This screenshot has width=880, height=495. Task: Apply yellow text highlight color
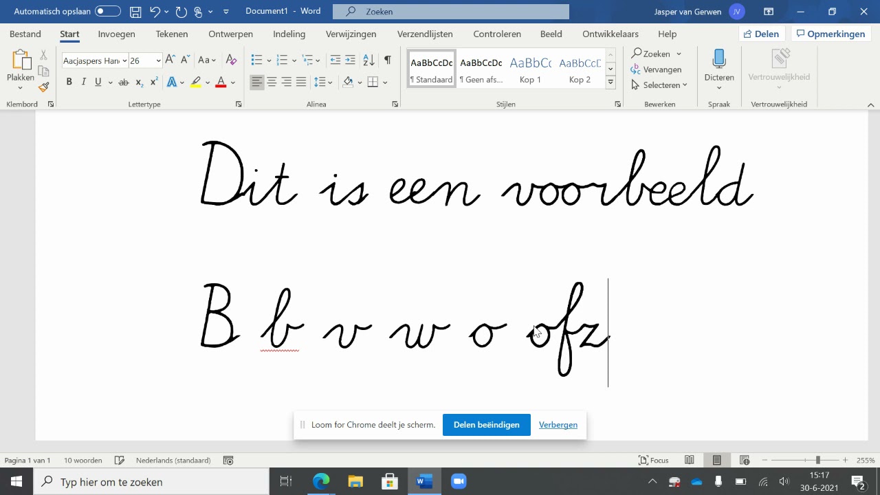[196, 82]
